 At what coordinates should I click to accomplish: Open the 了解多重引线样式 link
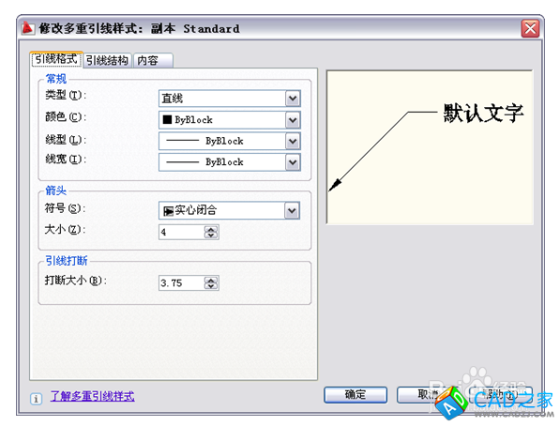point(92,396)
